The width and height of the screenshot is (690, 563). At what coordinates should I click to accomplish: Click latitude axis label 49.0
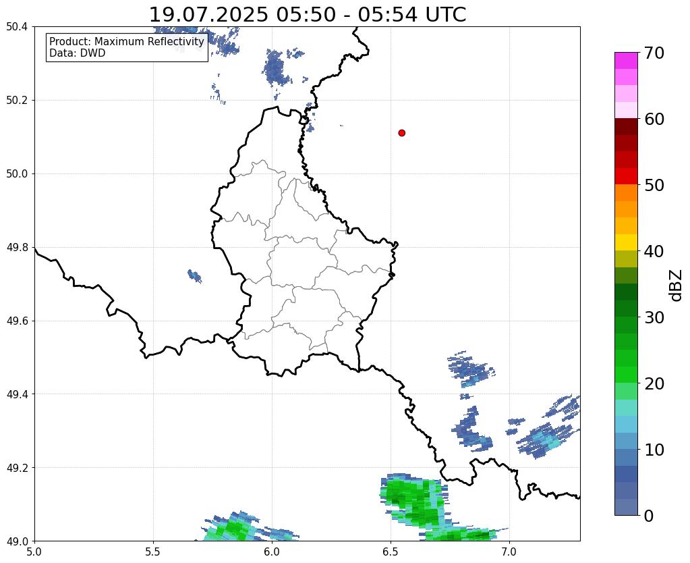pyautogui.click(x=17, y=541)
